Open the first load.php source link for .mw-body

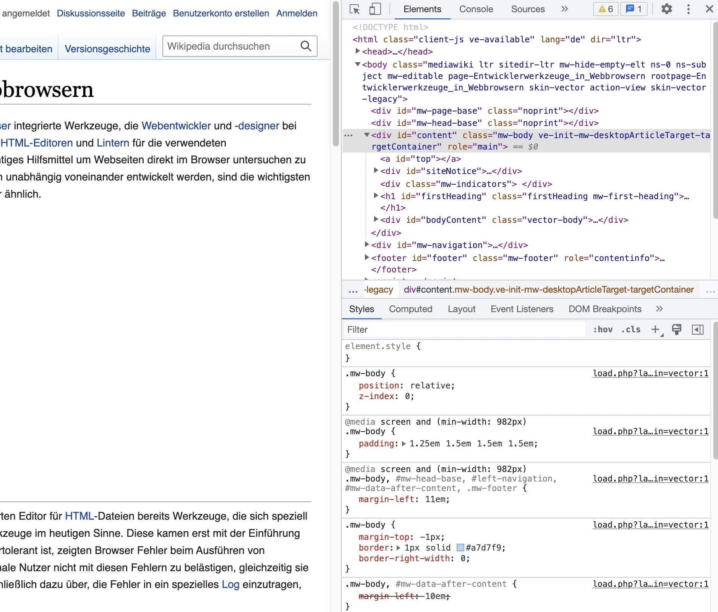click(650, 373)
